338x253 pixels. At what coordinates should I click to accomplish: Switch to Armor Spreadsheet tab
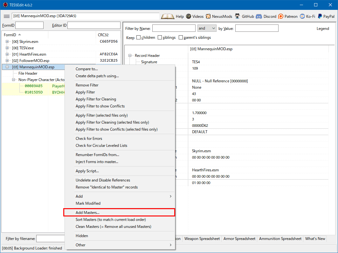click(x=239, y=239)
